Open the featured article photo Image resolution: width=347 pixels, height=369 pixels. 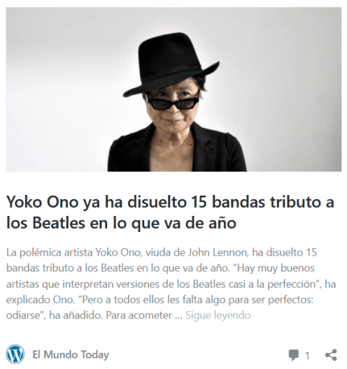point(173,89)
